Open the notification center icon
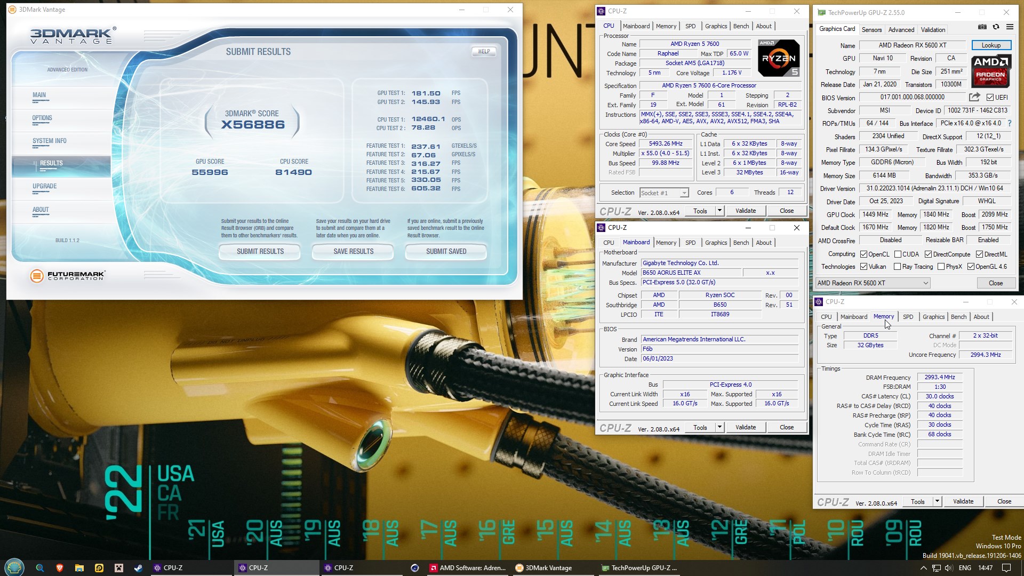This screenshot has height=576, width=1024. point(1006,568)
